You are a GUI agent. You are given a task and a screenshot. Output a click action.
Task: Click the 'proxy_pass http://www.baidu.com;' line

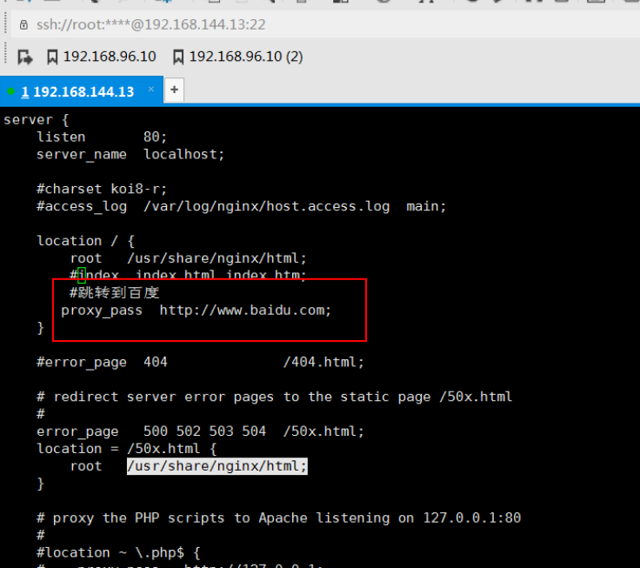(196, 311)
